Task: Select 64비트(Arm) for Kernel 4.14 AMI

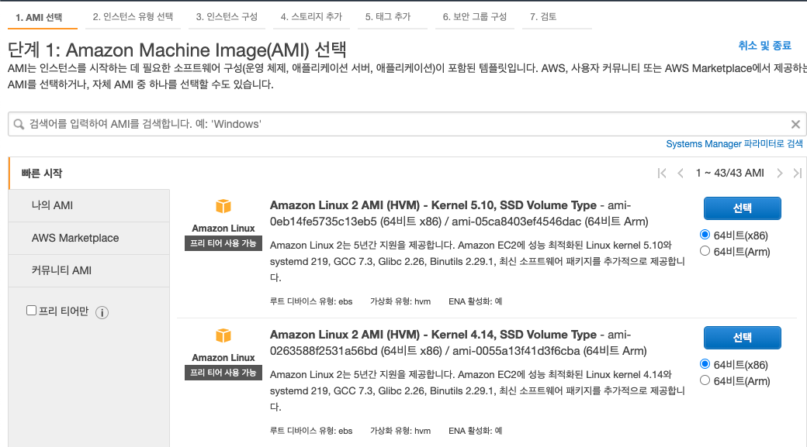Action: tap(705, 380)
